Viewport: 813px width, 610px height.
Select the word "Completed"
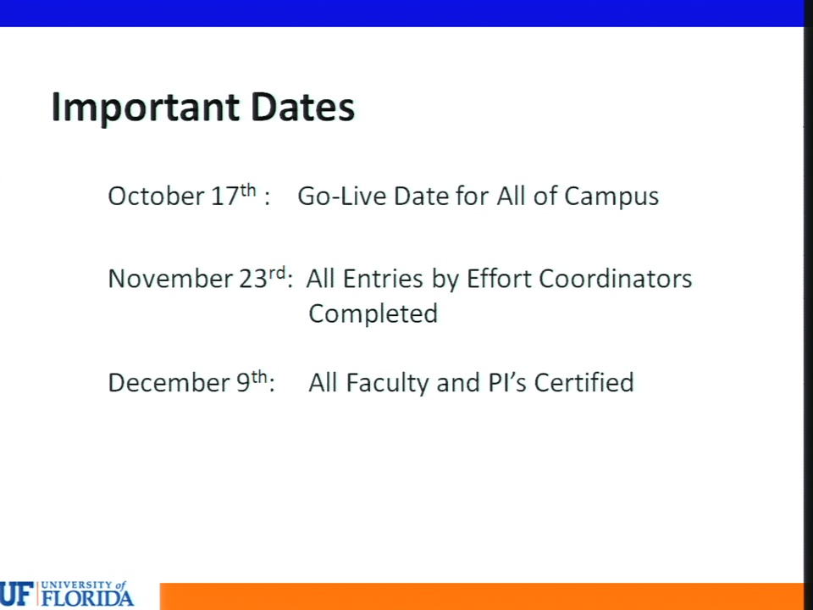373,314
